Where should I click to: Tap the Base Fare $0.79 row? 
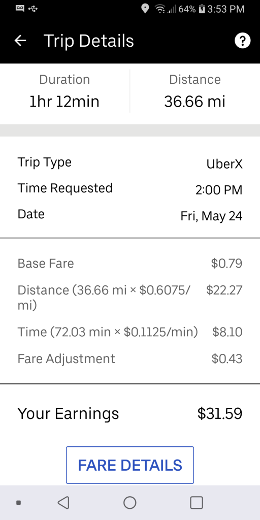point(130,264)
